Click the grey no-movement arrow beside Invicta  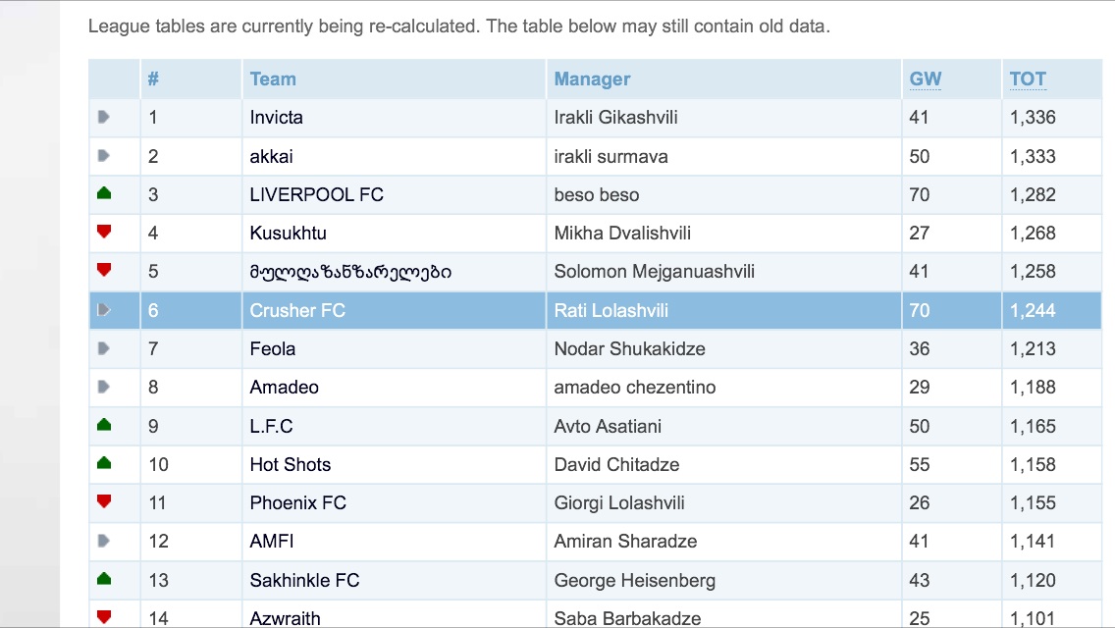(104, 117)
